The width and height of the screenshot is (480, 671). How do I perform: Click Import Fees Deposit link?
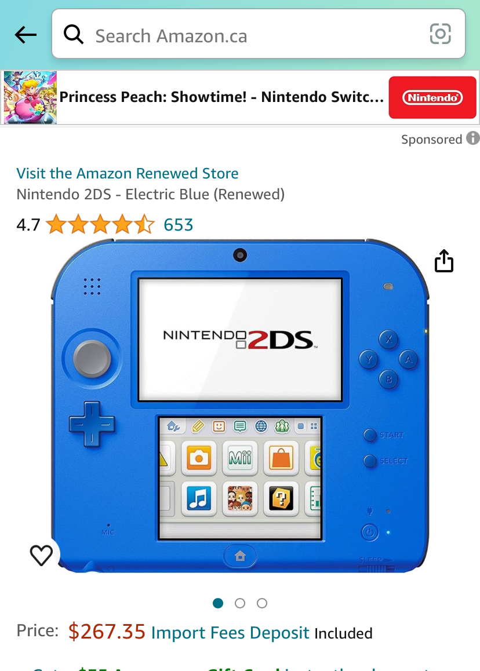click(x=230, y=633)
